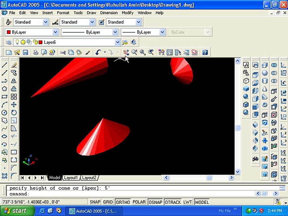The width and height of the screenshot is (288, 216).
Task: Open the Undo history dropdown arrow
Action: click(105, 52)
